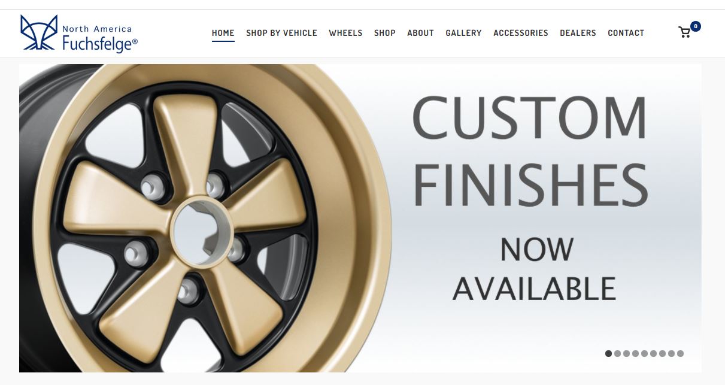
Task: Expand the Wheels menu
Action: pos(345,33)
